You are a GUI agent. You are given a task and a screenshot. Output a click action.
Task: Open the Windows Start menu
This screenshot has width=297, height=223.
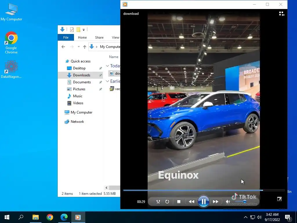coord(7,217)
